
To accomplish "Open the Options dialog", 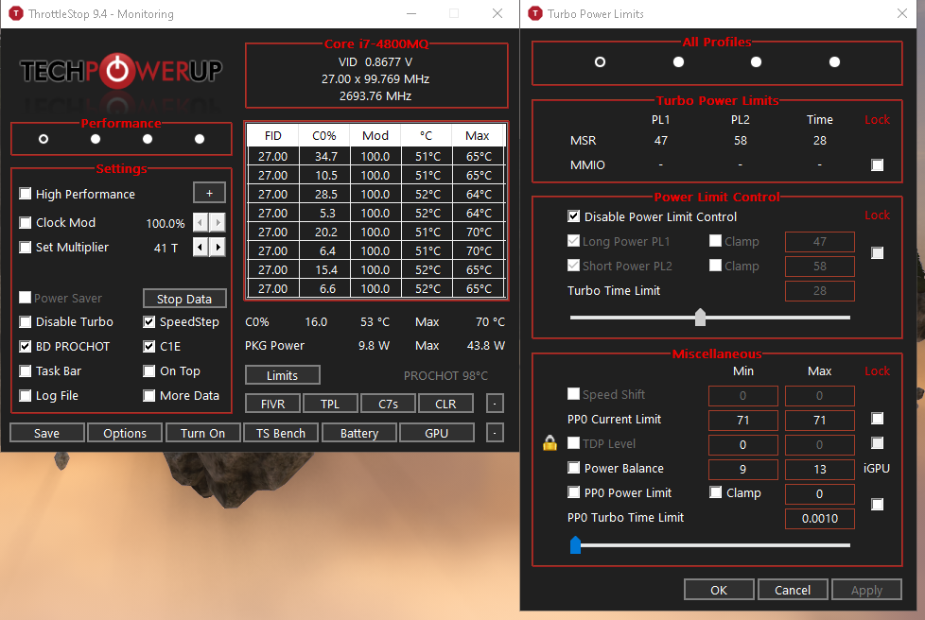I will (125, 433).
